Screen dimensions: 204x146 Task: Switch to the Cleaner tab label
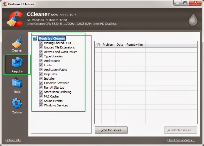[17, 50]
